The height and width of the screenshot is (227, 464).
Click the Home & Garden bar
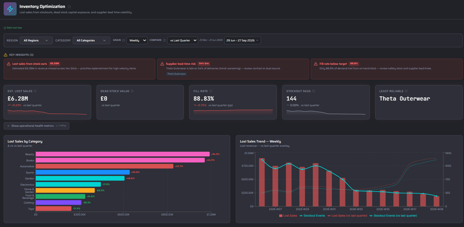click(65, 190)
